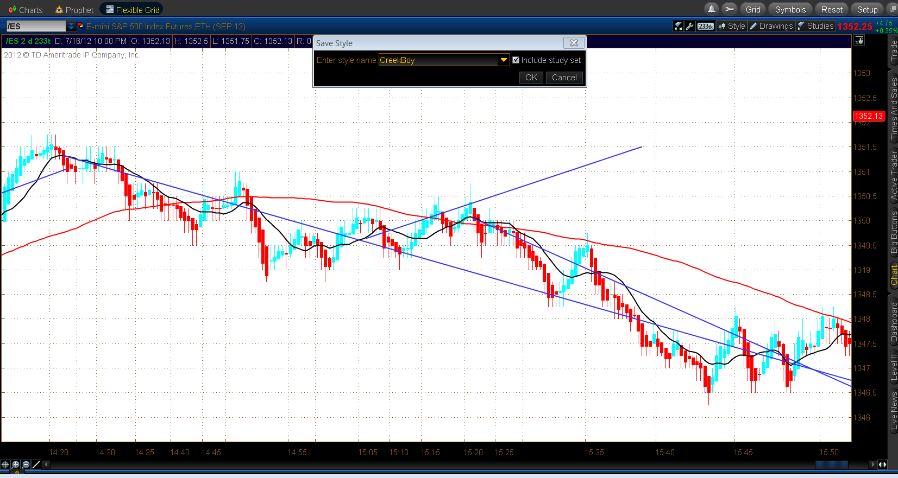Open the Dashboard side tab

tap(894, 322)
